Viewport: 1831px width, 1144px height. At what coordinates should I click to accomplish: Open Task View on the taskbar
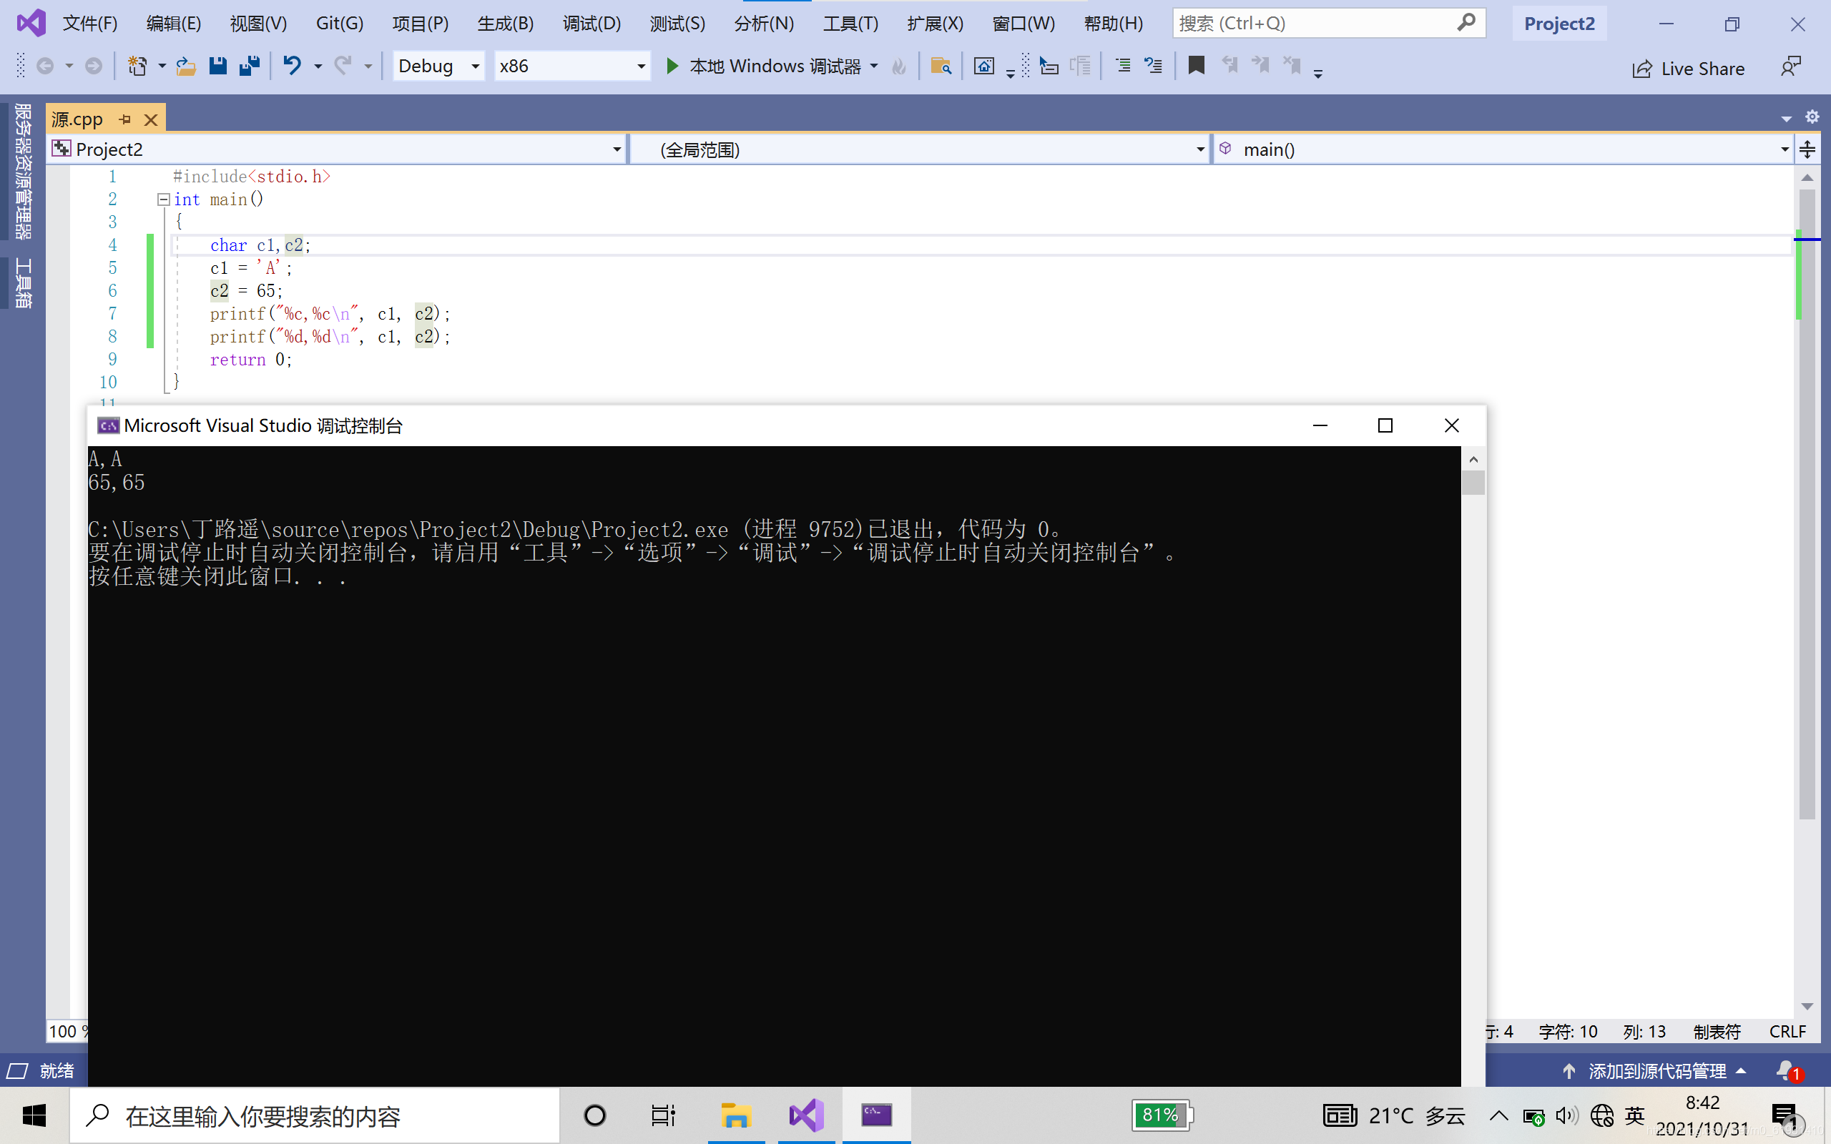(663, 1115)
